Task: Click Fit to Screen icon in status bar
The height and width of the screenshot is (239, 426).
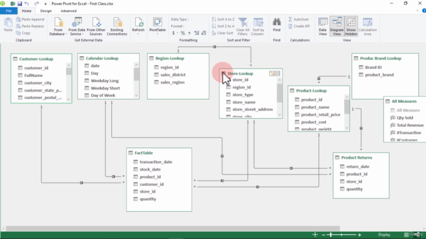Action: coord(315,234)
